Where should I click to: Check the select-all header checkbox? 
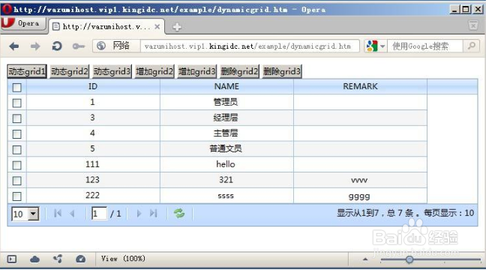pos(17,88)
